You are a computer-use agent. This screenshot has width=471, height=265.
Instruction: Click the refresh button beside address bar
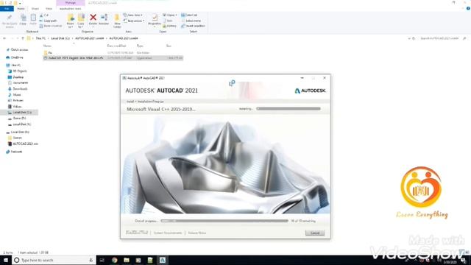(x=414, y=38)
